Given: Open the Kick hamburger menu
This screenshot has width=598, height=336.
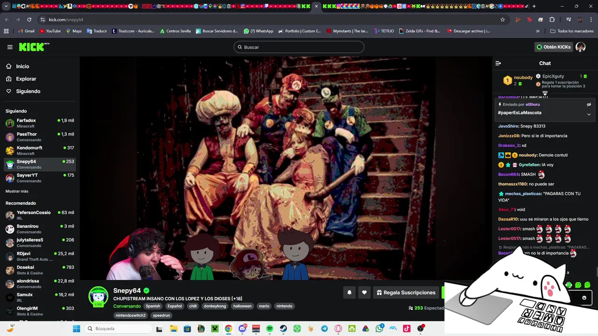Looking at the screenshot, I should (10, 47).
